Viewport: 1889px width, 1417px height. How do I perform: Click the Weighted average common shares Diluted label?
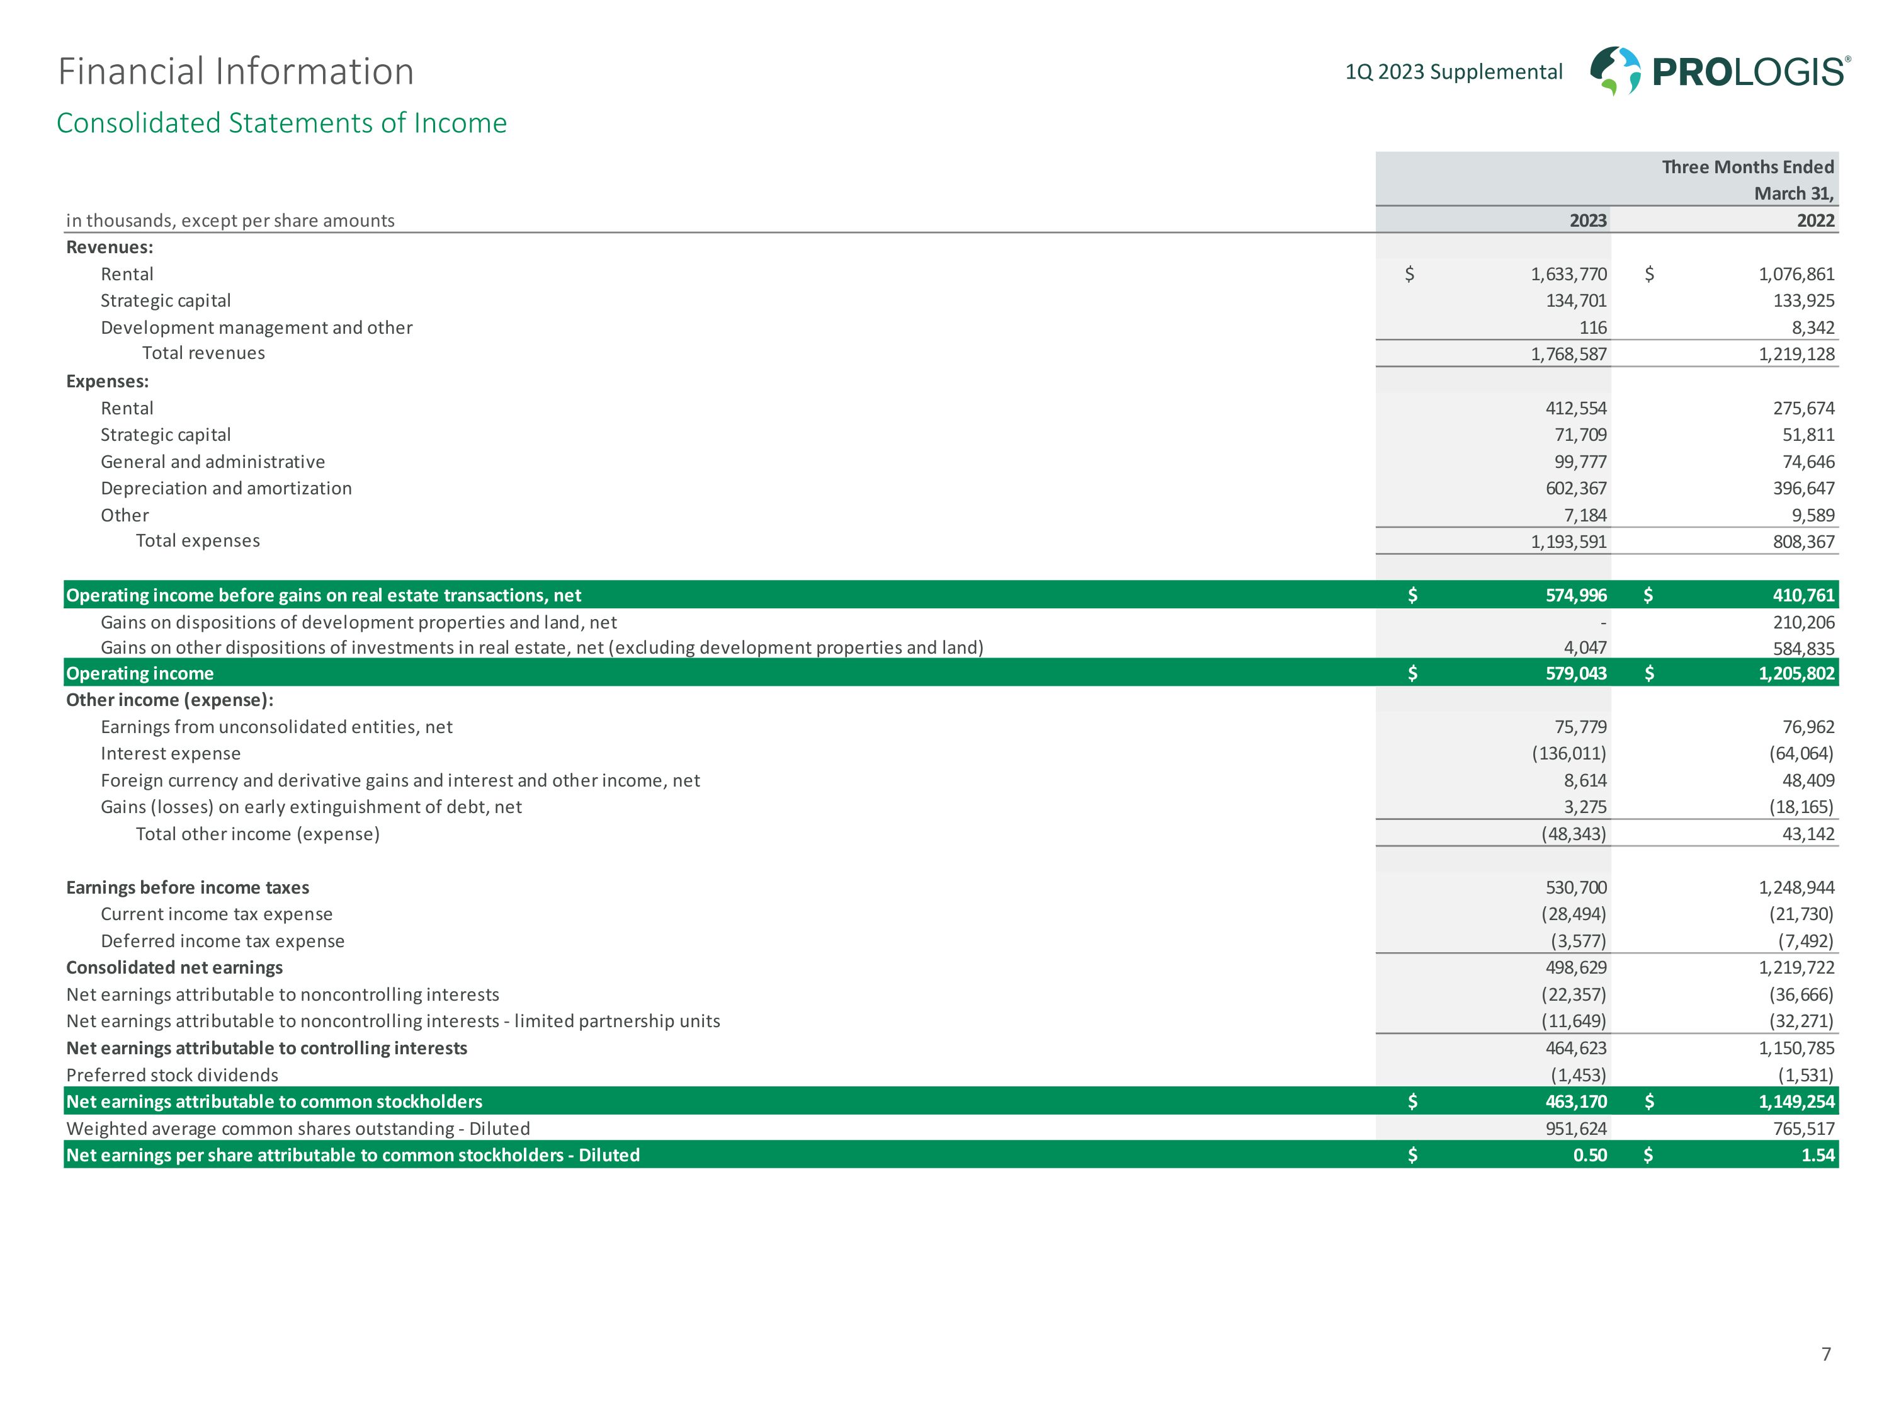298,1129
